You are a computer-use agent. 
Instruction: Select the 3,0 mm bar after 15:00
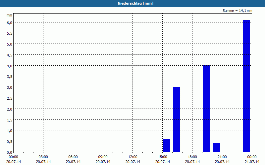[x=177, y=119]
